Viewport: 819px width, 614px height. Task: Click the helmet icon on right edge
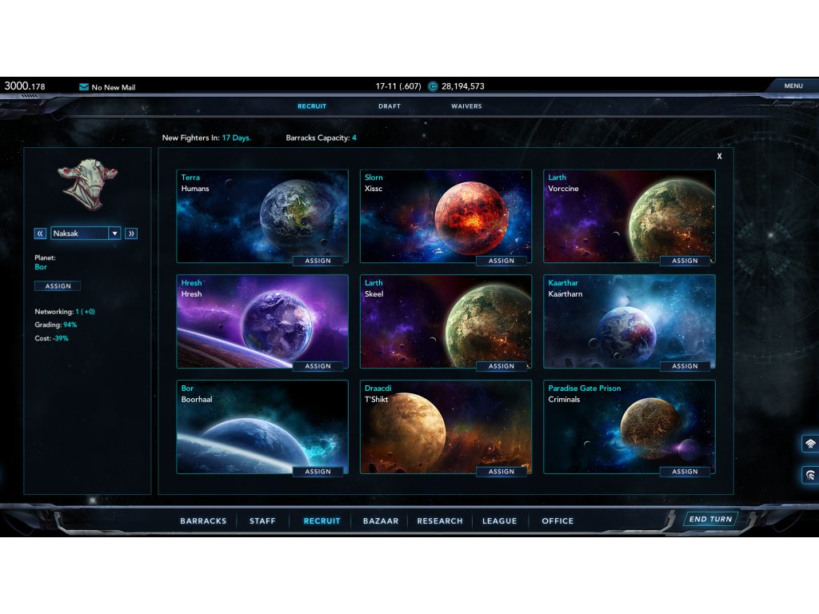[x=809, y=475]
